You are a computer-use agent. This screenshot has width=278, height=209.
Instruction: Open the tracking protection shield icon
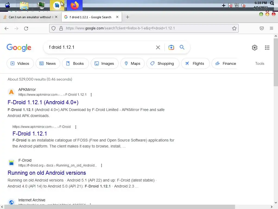tap(53, 28)
